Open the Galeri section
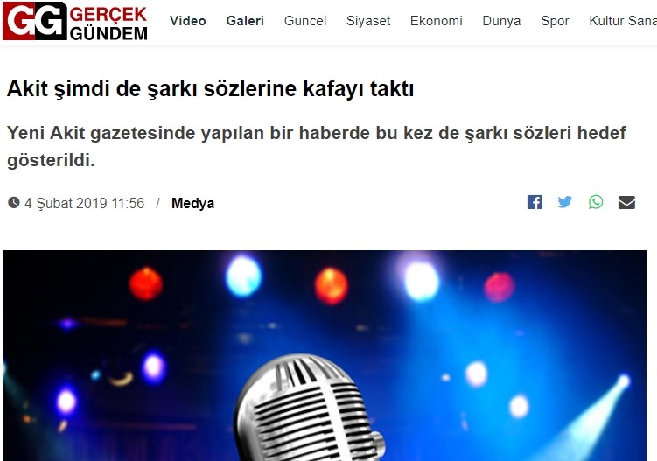The width and height of the screenshot is (657, 461). 245,21
